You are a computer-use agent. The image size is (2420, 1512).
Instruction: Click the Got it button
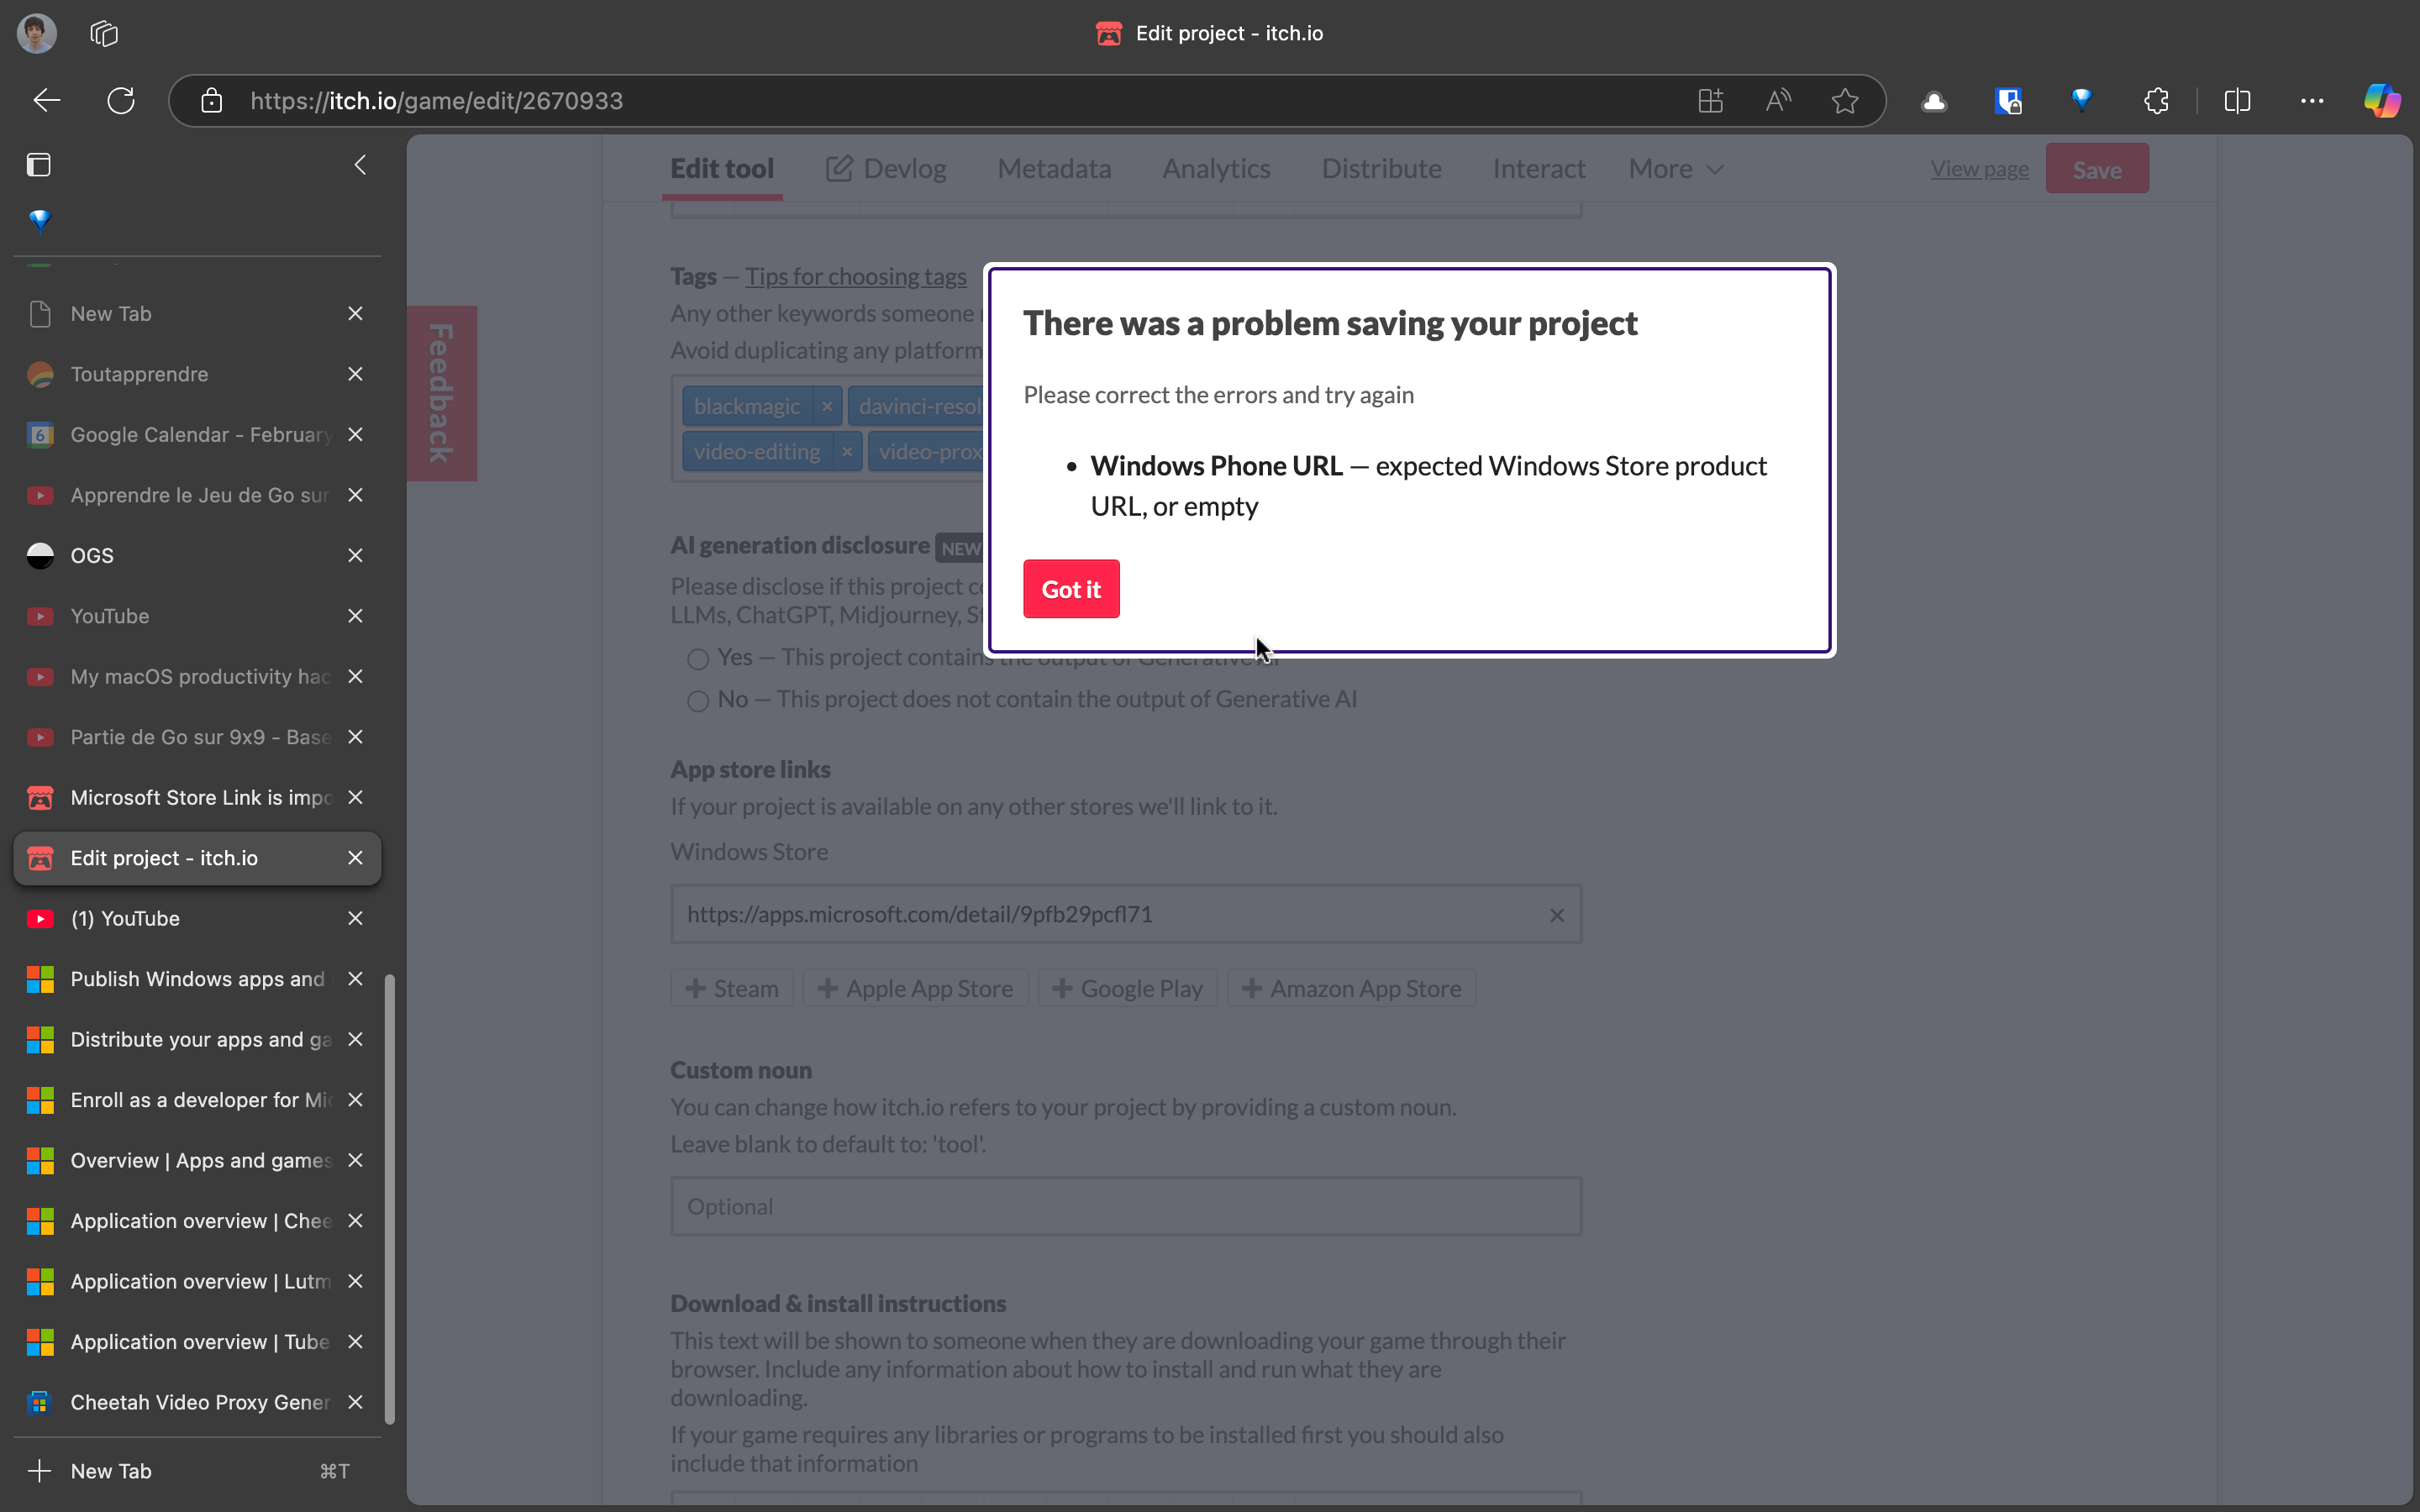[x=1071, y=589]
